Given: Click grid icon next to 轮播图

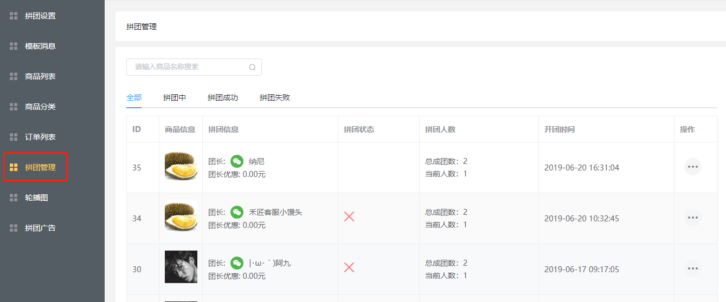Looking at the screenshot, I should point(14,198).
